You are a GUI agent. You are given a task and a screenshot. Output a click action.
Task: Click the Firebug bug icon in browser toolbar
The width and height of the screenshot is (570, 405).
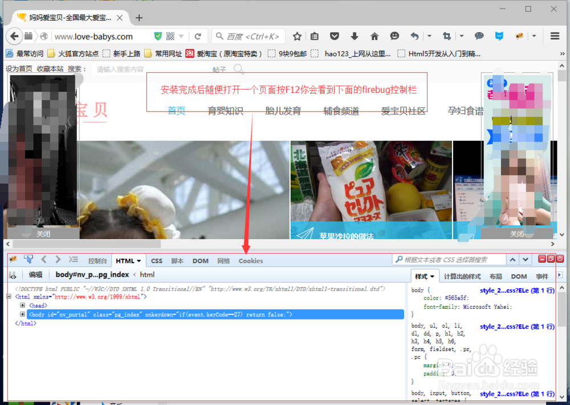coord(519,36)
